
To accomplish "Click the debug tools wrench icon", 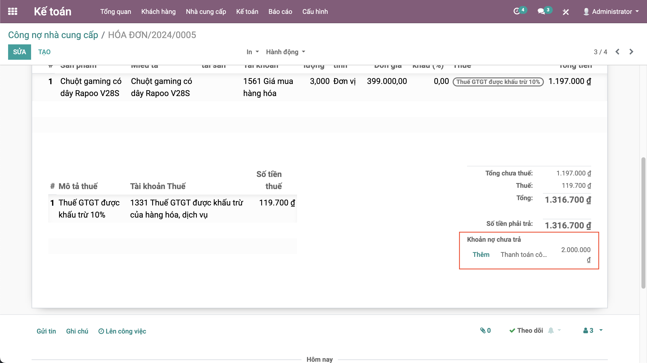I will tap(566, 12).
